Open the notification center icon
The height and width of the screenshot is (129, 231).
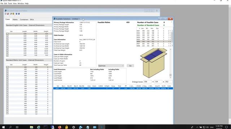coord(226,127)
